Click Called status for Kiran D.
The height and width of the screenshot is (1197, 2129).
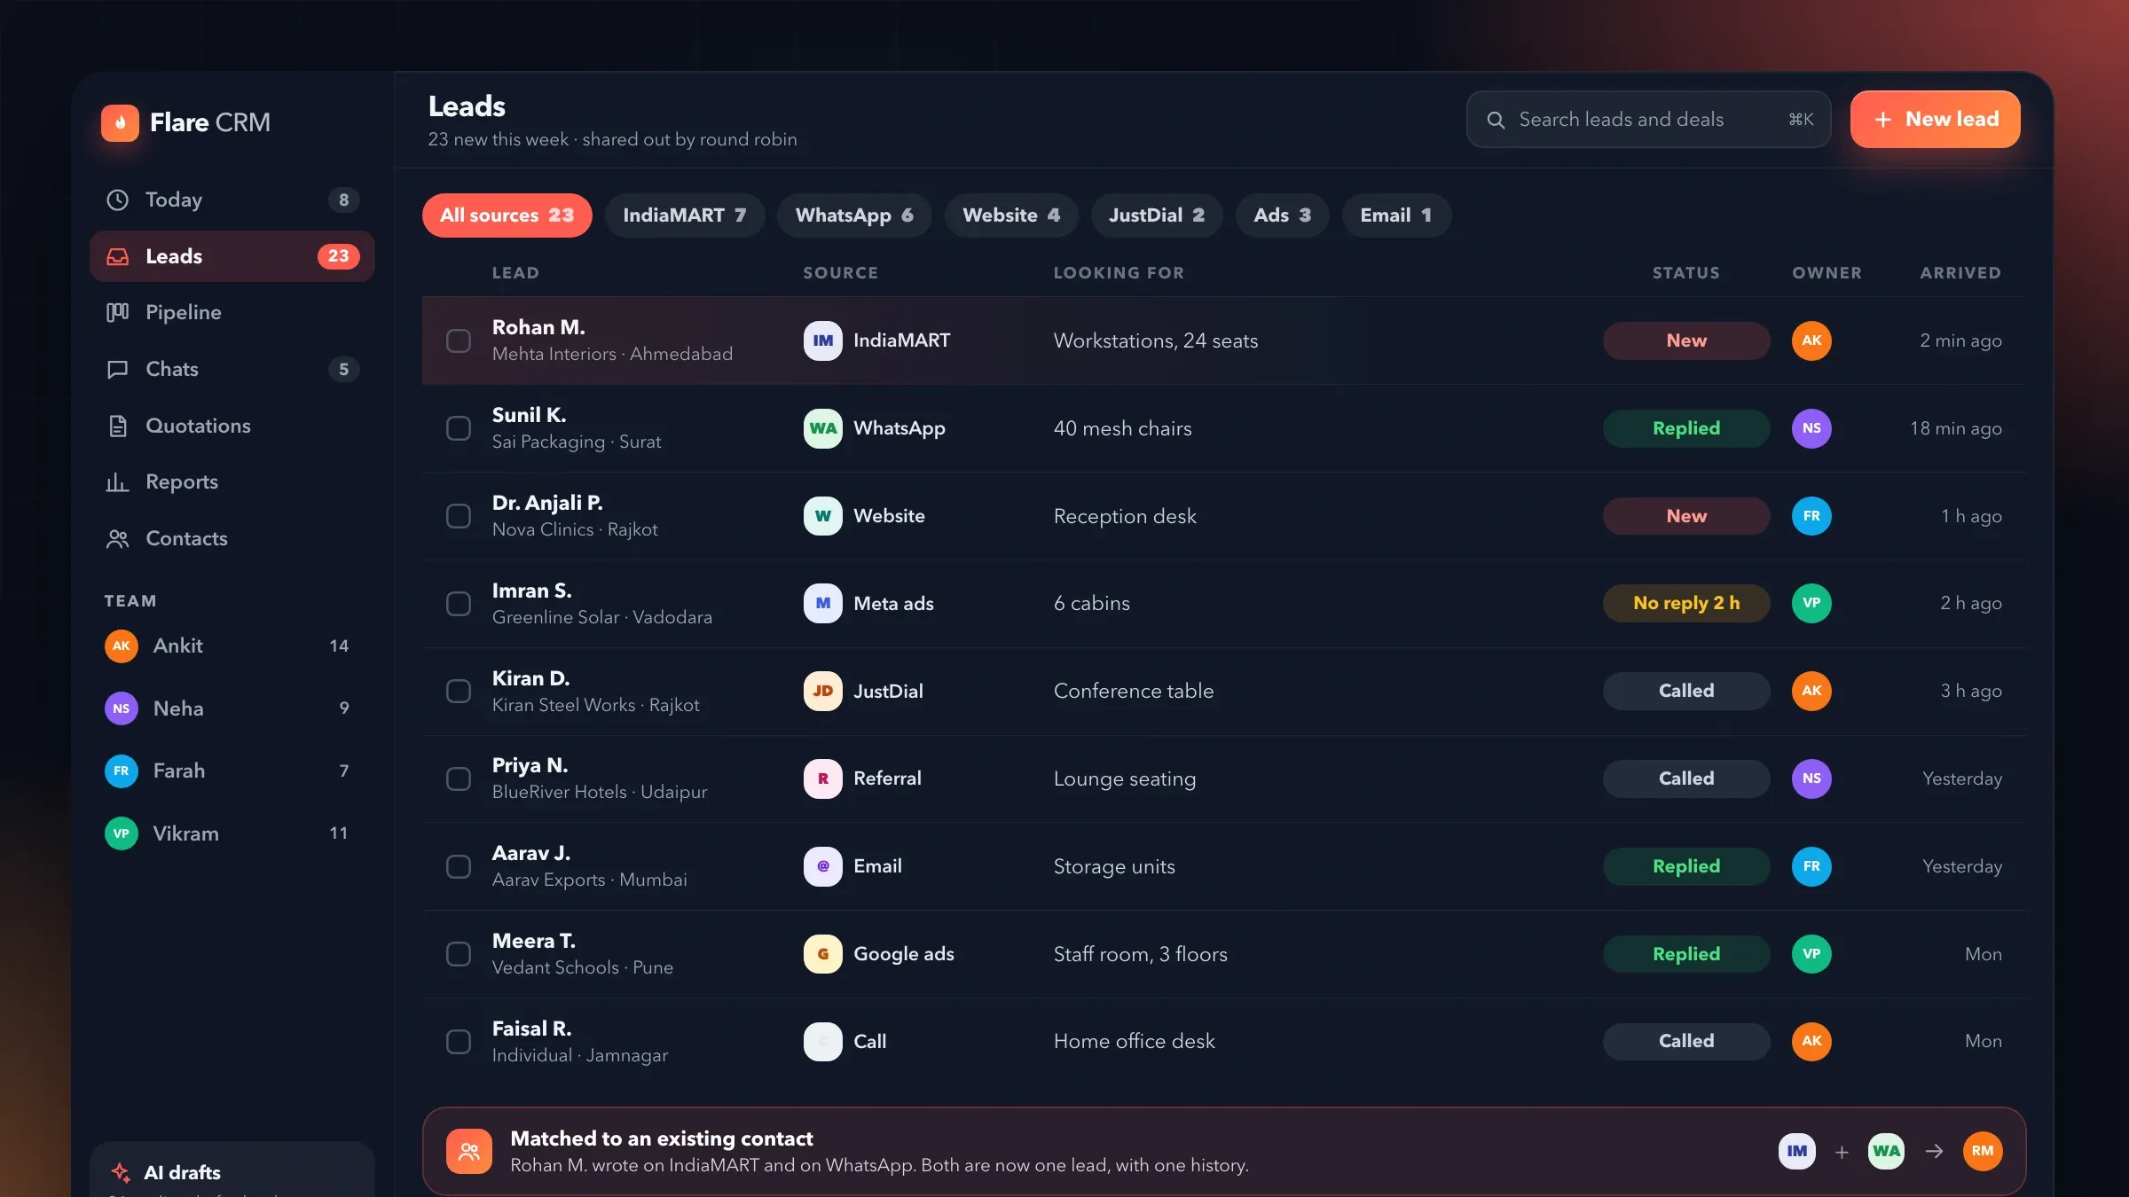tap(1686, 691)
